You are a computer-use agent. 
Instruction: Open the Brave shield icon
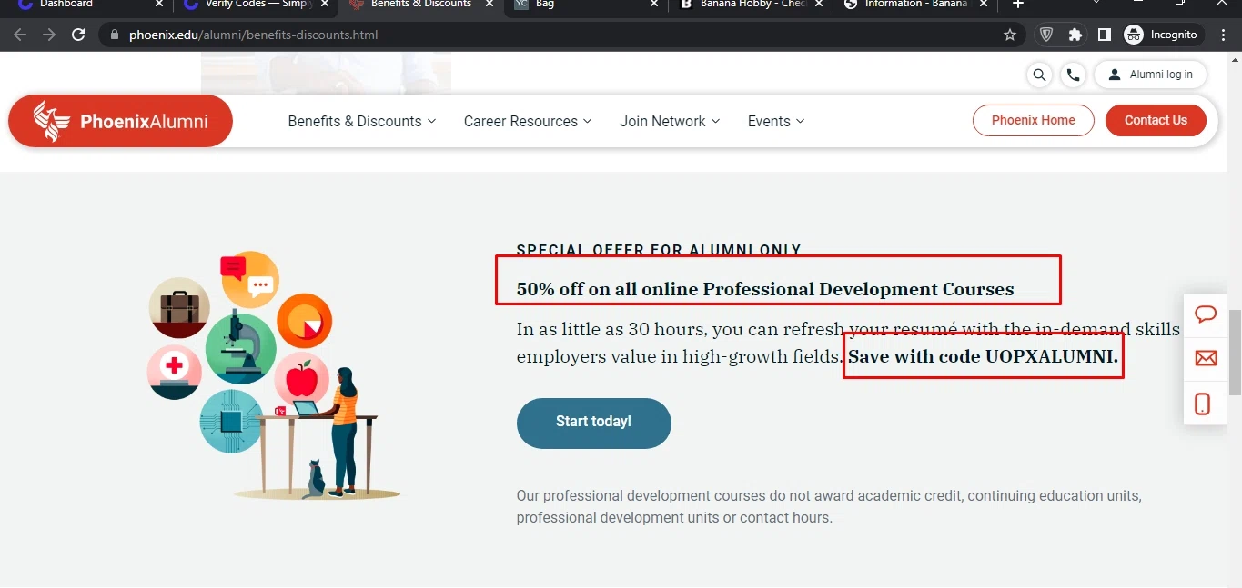click(1046, 35)
